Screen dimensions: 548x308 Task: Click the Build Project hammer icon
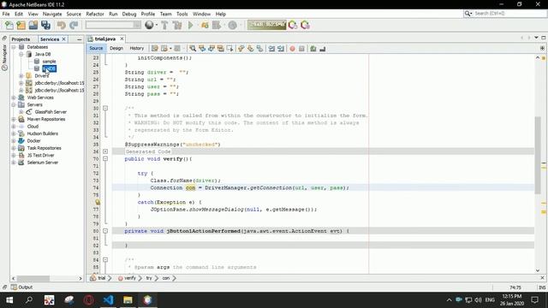click(164, 25)
